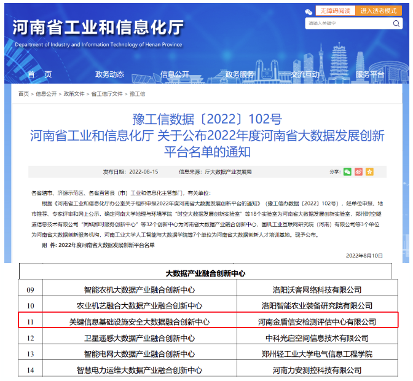The height and width of the screenshot is (381, 413).
Task: Click cell 卫星遥感大数据产业融合创新中心
Action: coord(140,338)
